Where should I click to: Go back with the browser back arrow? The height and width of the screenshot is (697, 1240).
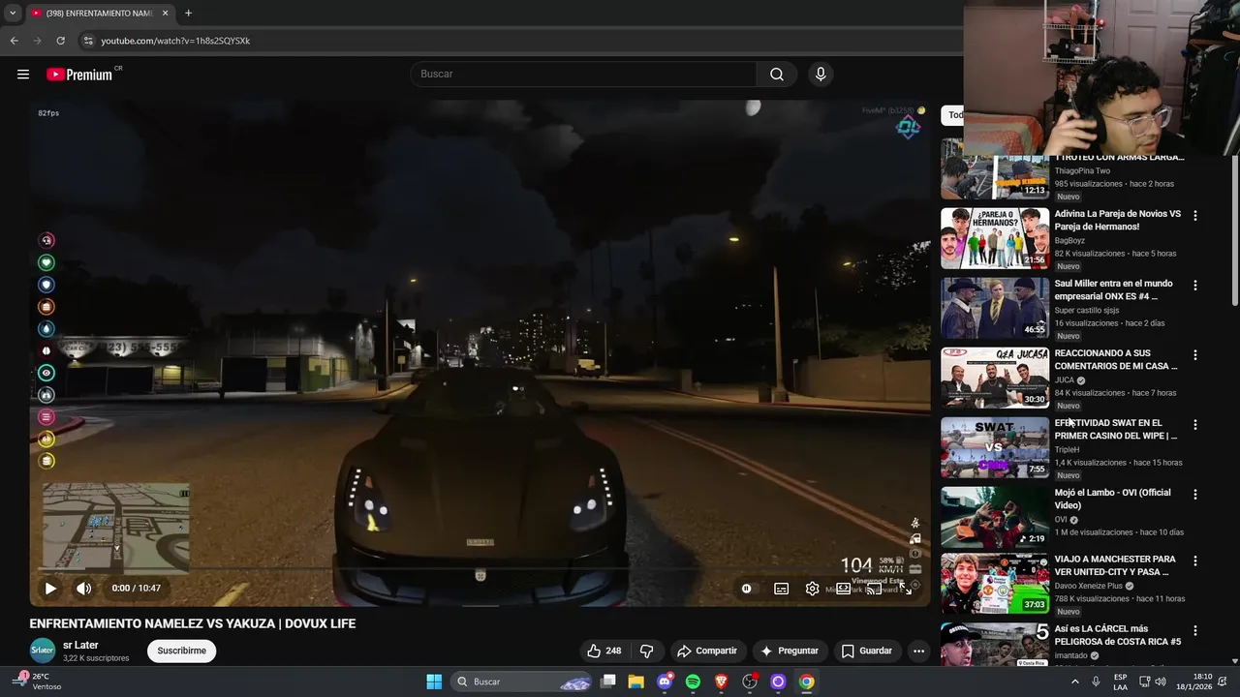tap(14, 41)
